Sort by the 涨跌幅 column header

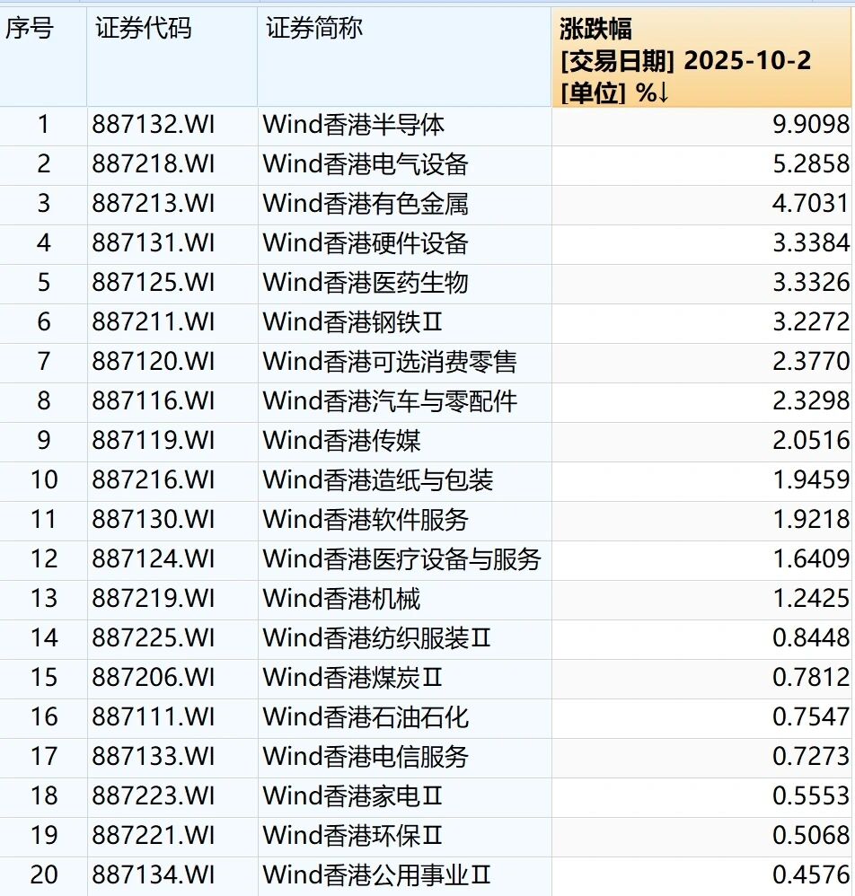[701, 57]
